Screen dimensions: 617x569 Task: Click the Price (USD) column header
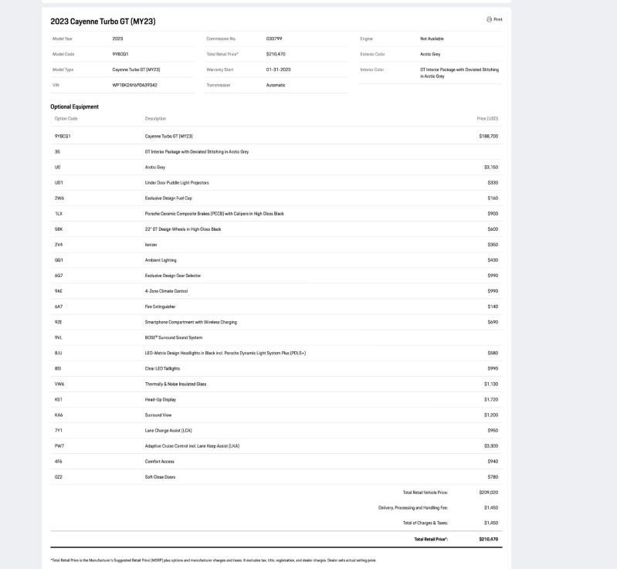click(x=487, y=119)
